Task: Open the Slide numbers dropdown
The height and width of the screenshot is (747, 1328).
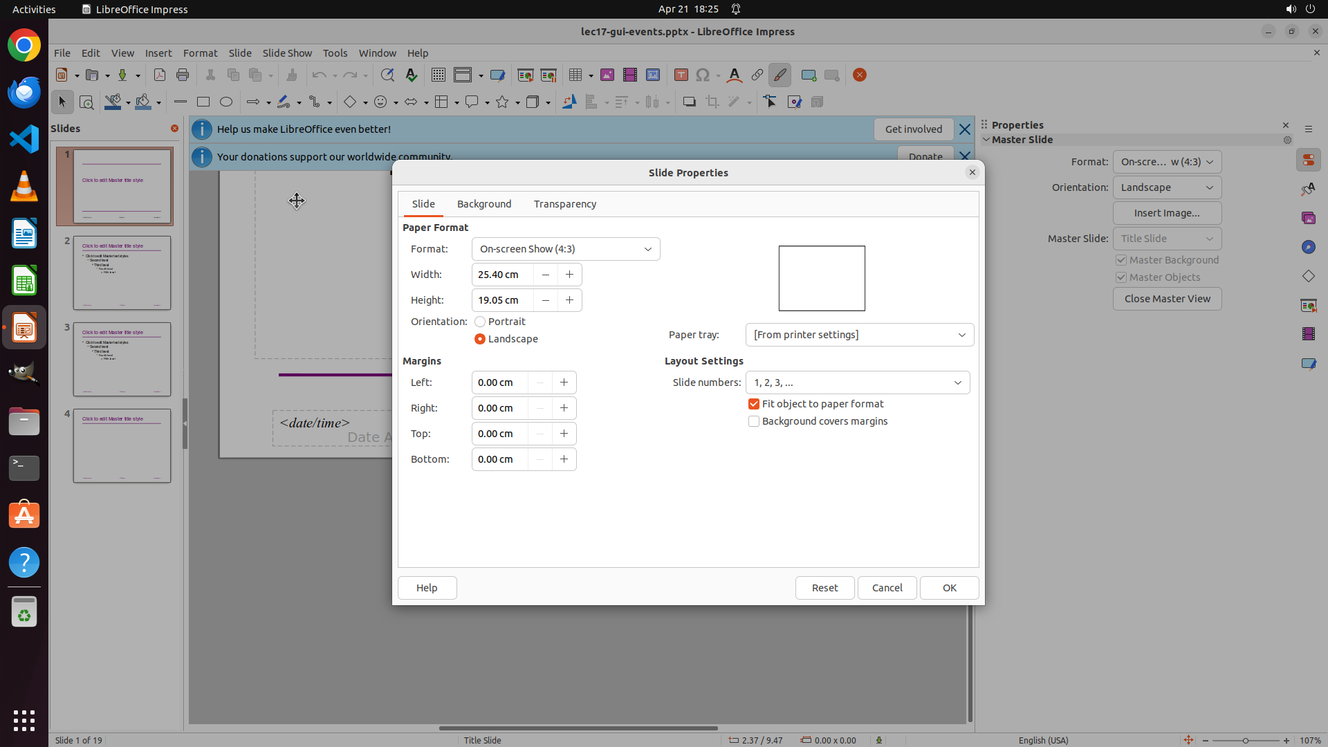Action: 857,382
